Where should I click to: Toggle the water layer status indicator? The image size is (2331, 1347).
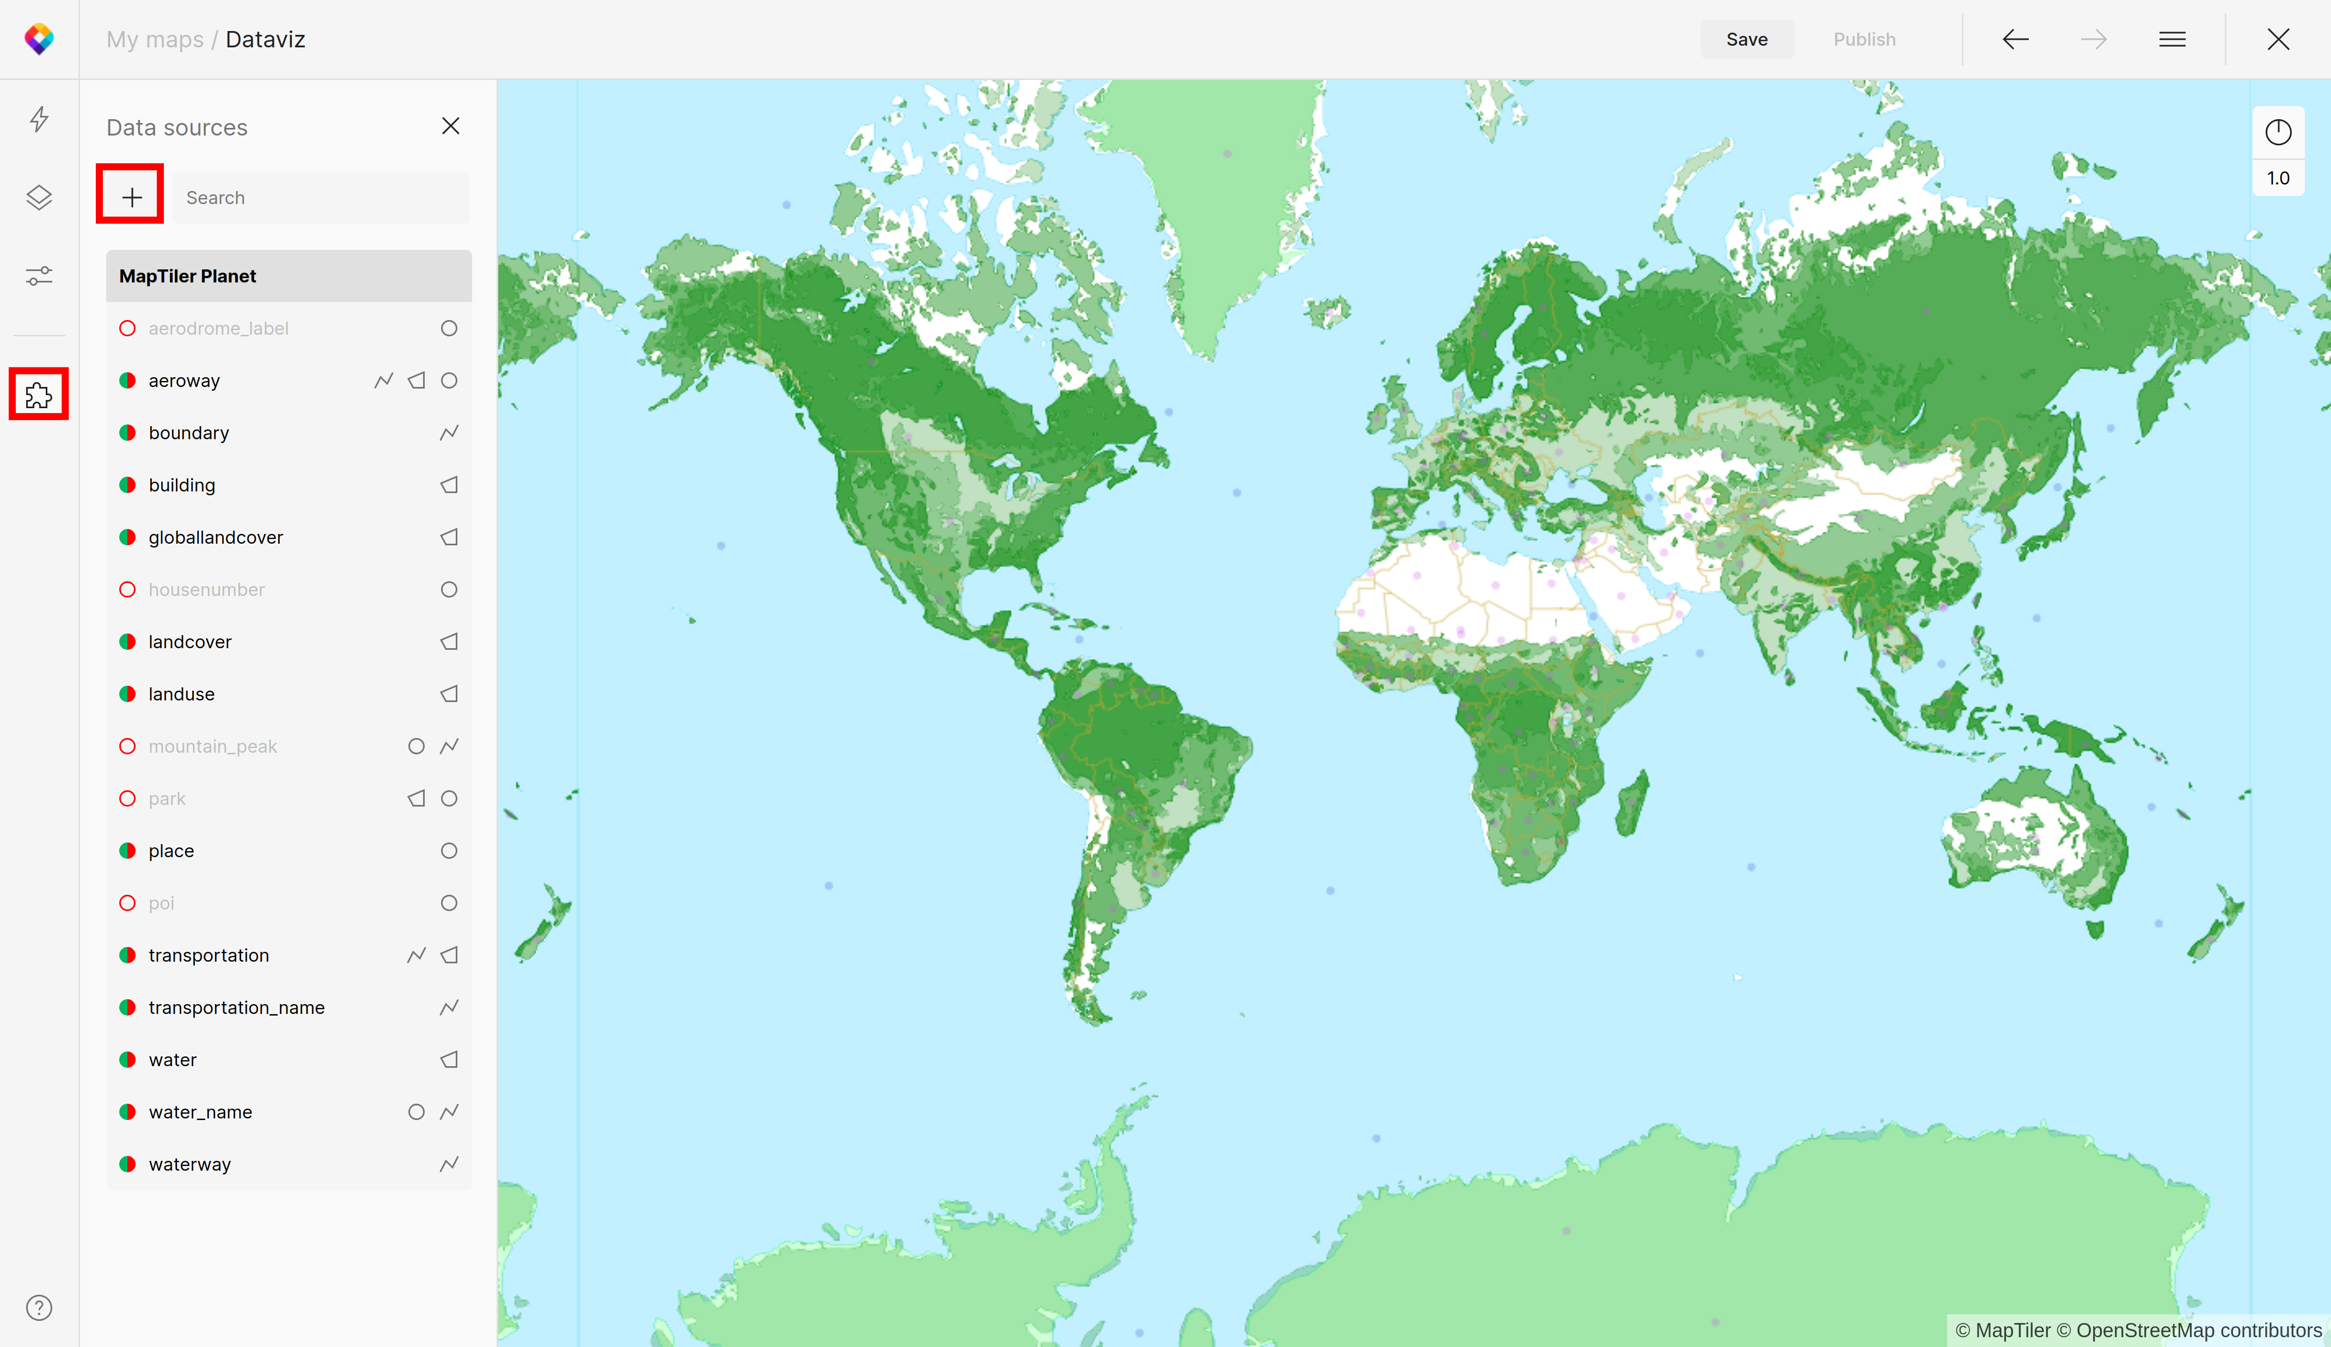pos(127,1060)
